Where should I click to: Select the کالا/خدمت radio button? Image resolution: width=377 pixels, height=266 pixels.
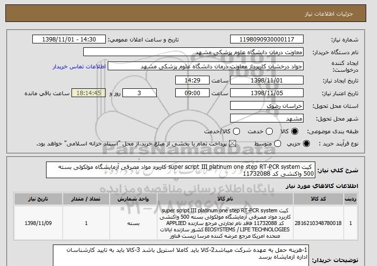click(x=236, y=131)
